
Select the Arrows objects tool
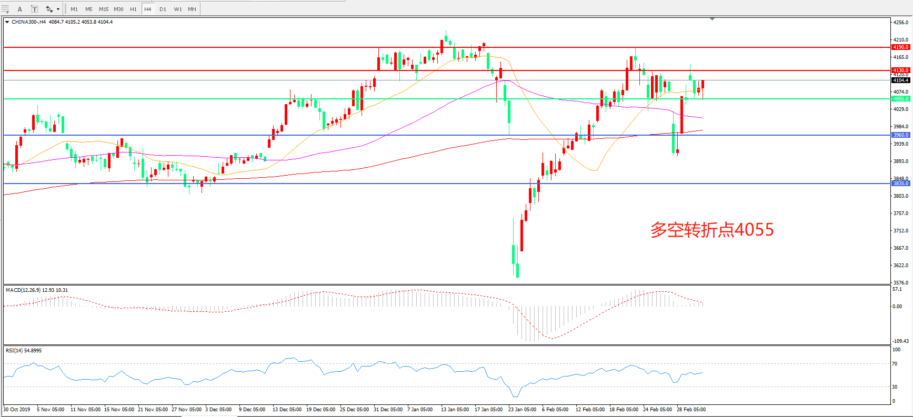[49, 9]
